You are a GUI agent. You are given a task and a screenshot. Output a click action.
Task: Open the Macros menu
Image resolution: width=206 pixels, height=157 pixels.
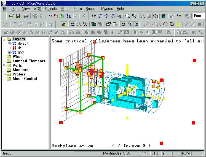coord(107,9)
